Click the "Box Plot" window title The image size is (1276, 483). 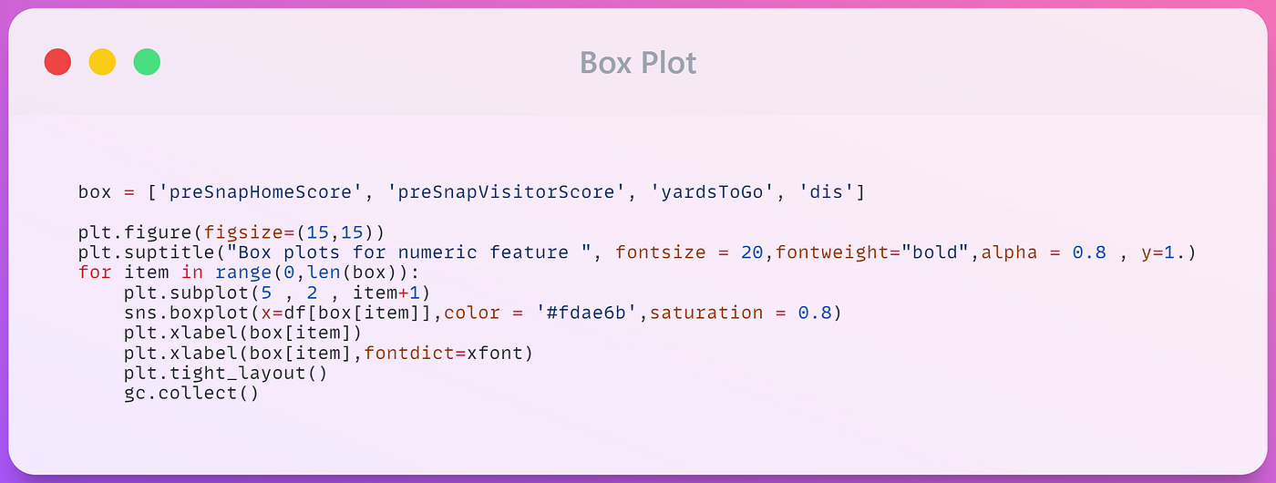[x=638, y=63]
